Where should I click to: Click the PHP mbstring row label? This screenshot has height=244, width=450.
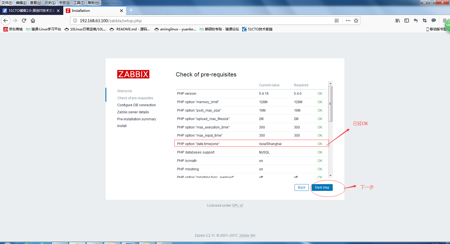point(188,169)
